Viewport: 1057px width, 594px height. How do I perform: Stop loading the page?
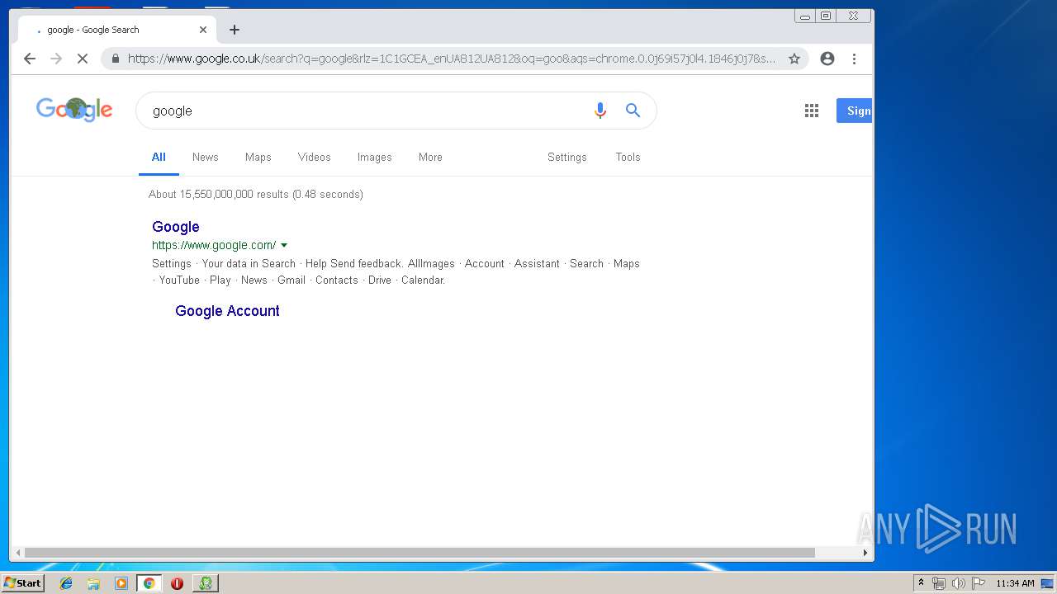click(x=83, y=59)
